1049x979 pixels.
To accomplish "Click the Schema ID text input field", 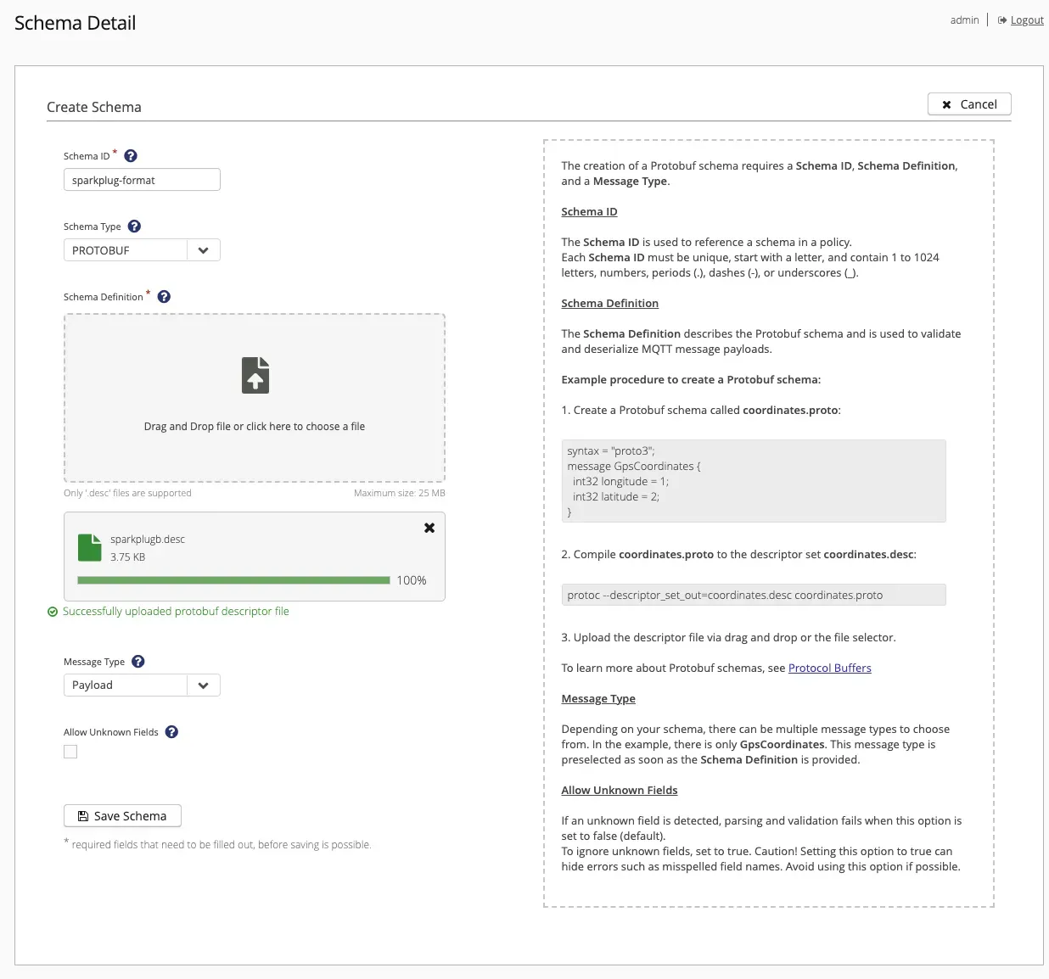I will [x=142, y=180].
